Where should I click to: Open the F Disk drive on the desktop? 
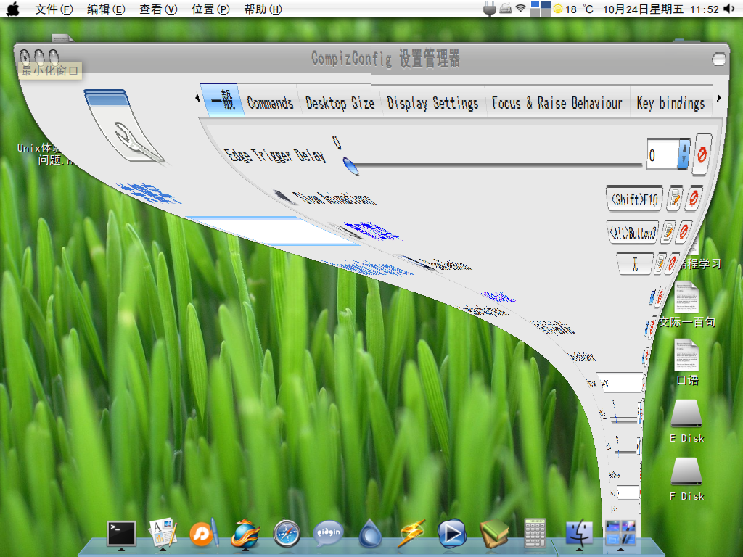(x=686, y=479)
